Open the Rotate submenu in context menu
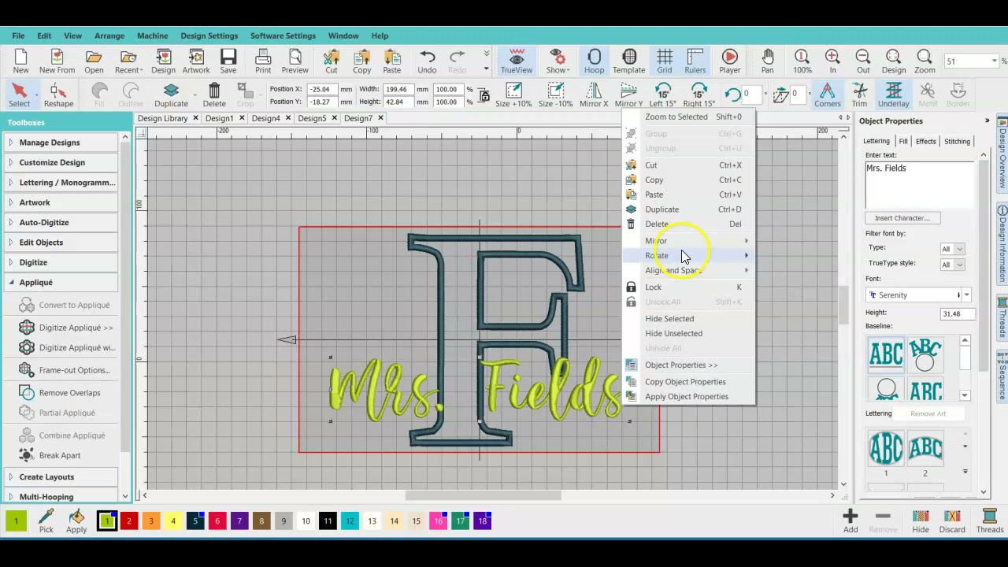The image size is (1008, 567). [x=689, y=255]
